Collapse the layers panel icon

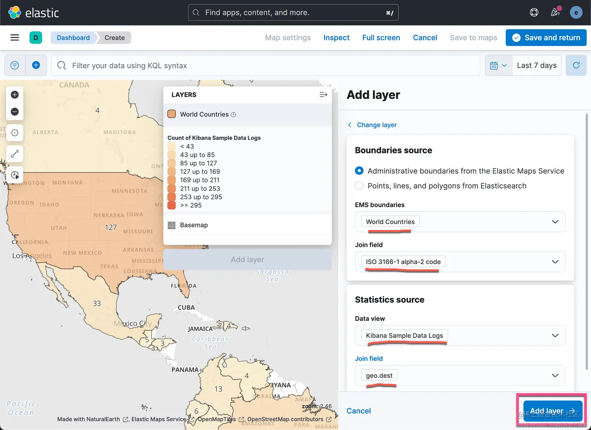point(323,95)
